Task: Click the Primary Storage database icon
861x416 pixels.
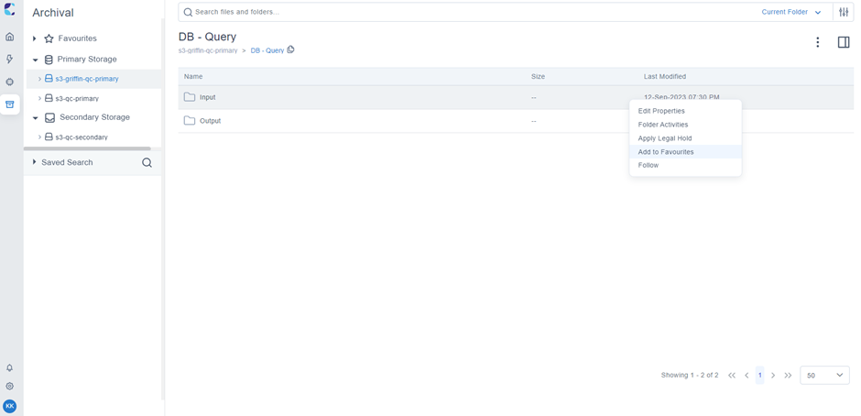Action: click(x=49, y=60)
